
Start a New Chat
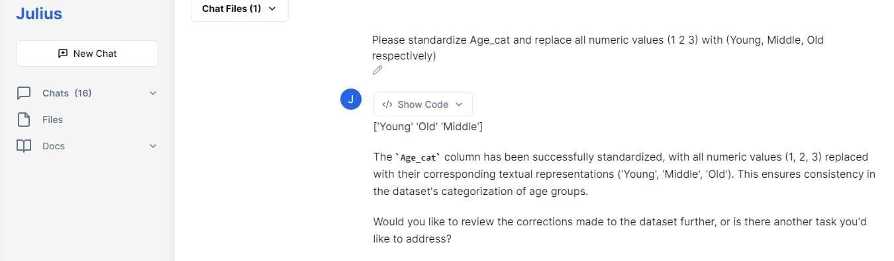pyautogui.click(x=87, y=54)
